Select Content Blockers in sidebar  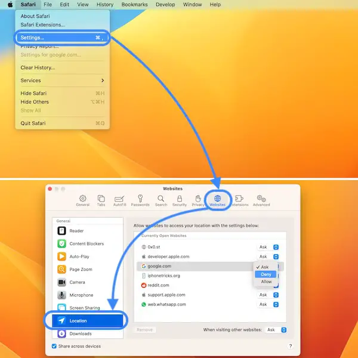(86, 243)
